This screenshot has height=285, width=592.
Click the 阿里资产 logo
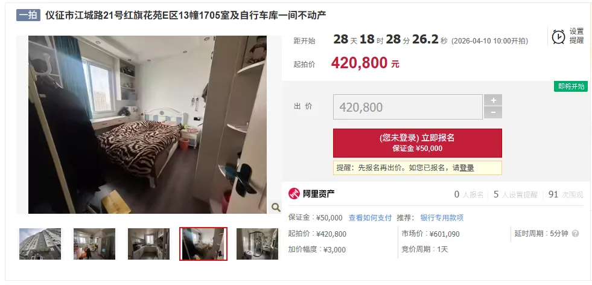tap(311, 194)
